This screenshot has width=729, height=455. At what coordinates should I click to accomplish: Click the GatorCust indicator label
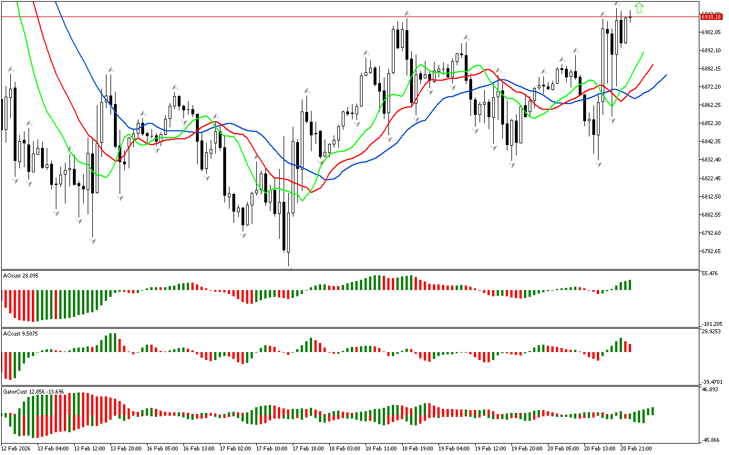pyautogui.click(x=33, y=392)
